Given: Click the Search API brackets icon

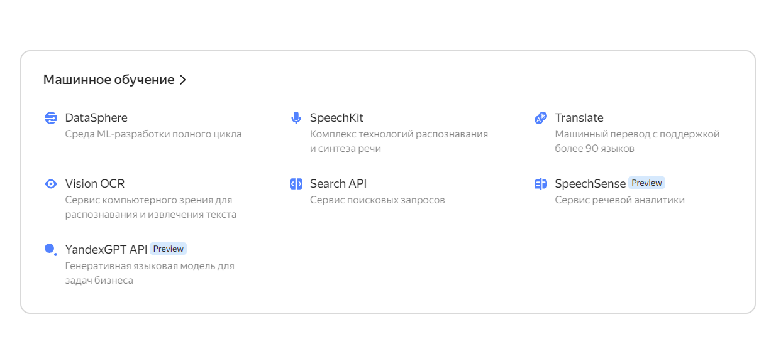Looking at the screenshot, I should 296,184.
